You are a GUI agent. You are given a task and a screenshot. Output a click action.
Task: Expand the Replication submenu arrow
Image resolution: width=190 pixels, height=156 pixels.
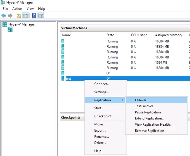tap(123, 100)
